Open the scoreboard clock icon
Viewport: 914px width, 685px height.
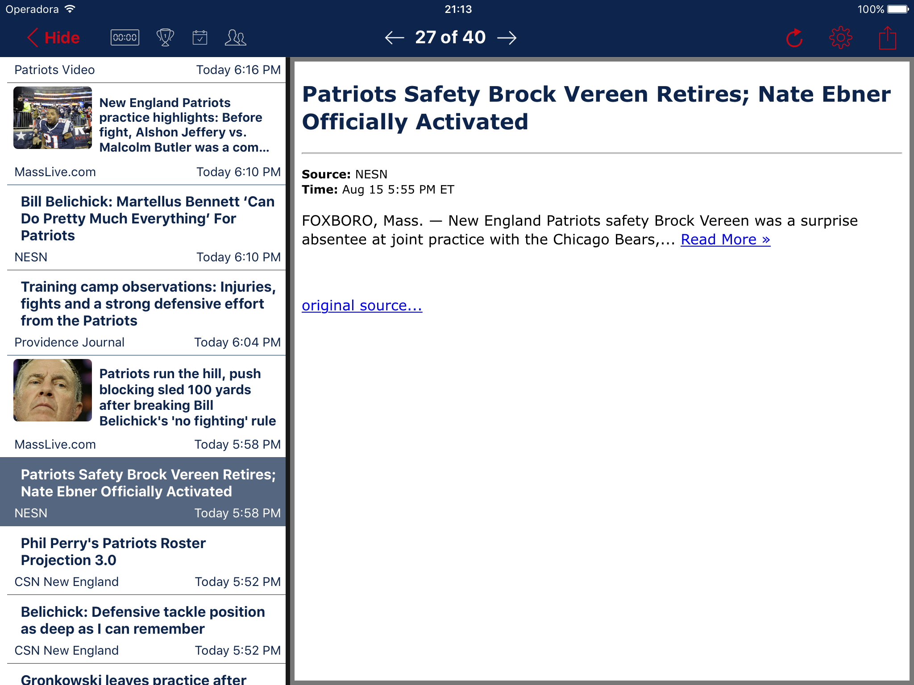pos(125,37)
